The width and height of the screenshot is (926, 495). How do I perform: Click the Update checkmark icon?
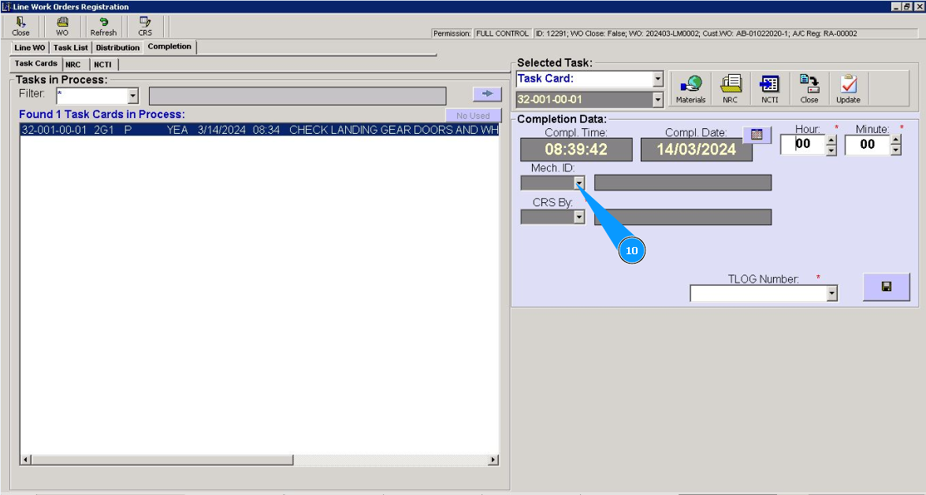[x=848, y=89]
